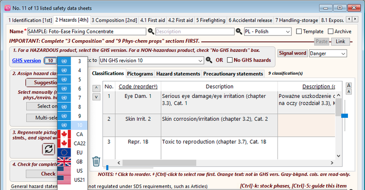Screen dimensions: 365x190
Task: Switch to 3 Composition tab
Action: [114, 20]
